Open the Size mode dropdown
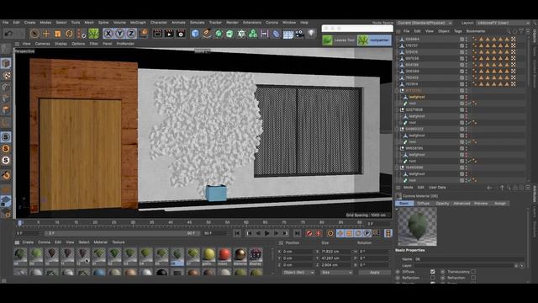Viewport: 538px width, 303px height. click(336, 273)
